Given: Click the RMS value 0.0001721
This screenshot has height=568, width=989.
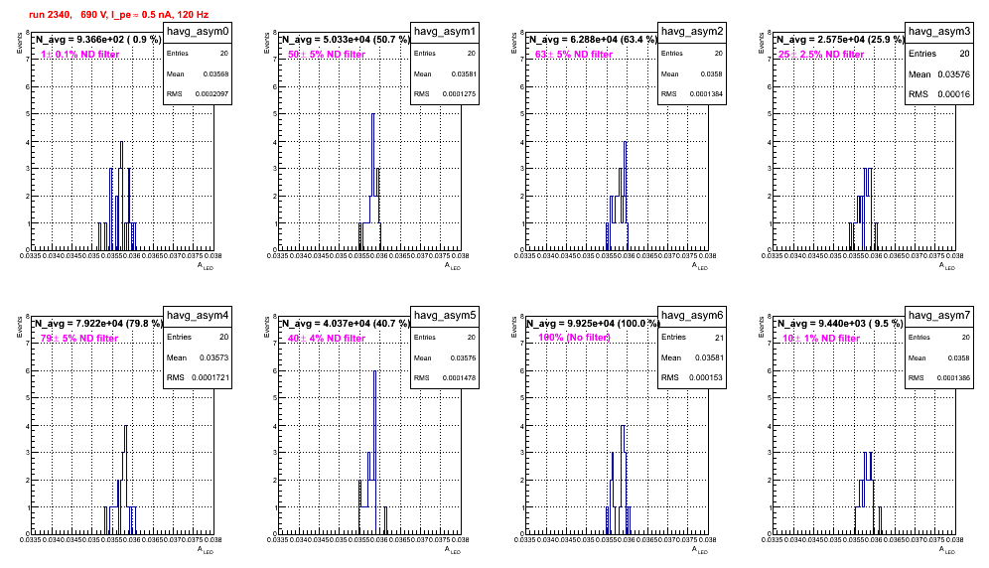Looking at the screenshot, I should tap(212, 377).
